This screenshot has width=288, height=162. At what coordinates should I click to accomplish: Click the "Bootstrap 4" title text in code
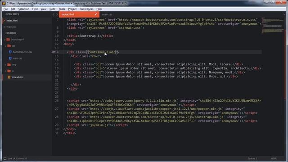[x=89, y=36]
